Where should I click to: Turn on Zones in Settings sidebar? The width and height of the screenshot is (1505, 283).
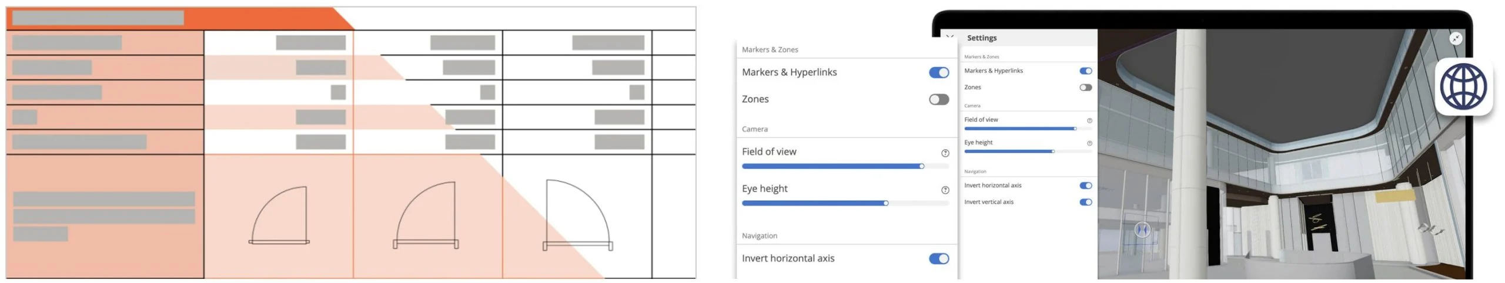pos(1086,87)
